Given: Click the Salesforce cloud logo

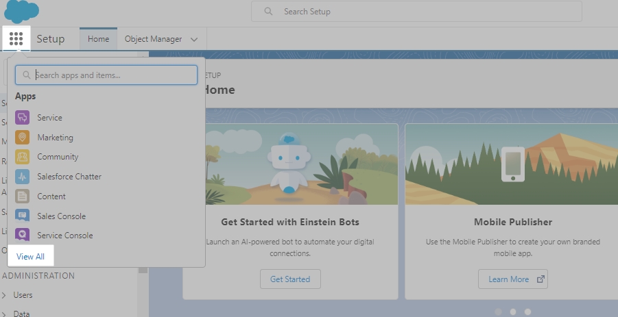Looking at the screenshot, I should tap(22, 12).
